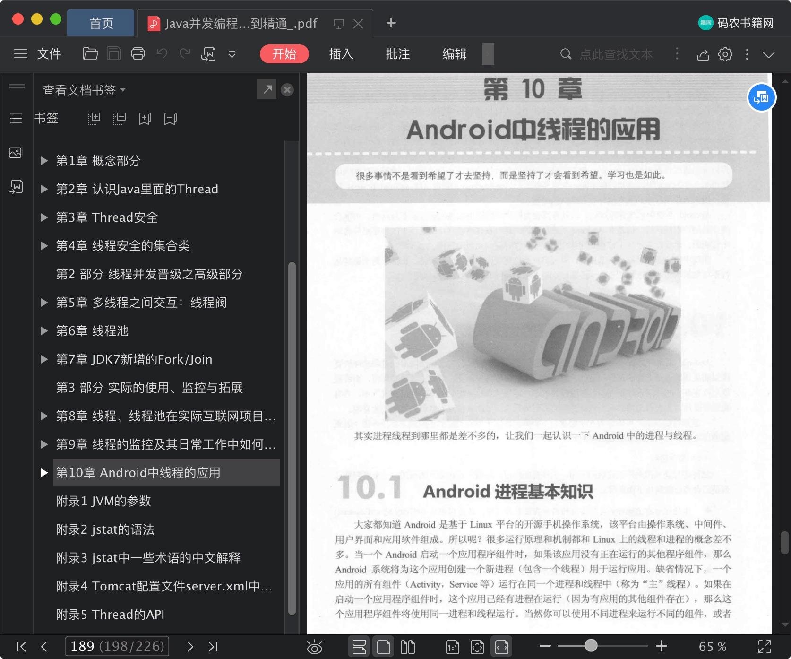
Task: Click the undo arrow icon
Action: [162, 54]
